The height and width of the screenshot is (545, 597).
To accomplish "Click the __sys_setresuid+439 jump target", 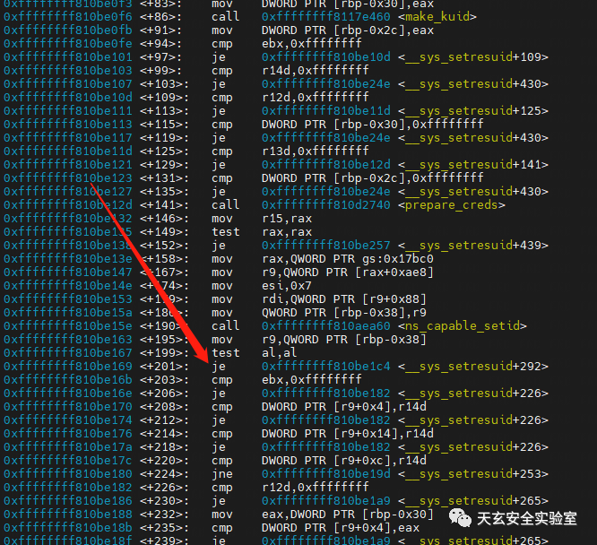I will tap(473, 246).
